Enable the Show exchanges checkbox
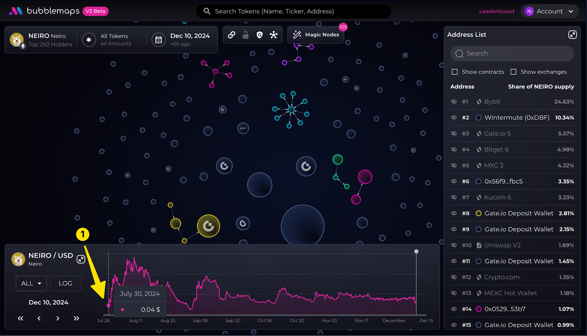 pos(513,72)
